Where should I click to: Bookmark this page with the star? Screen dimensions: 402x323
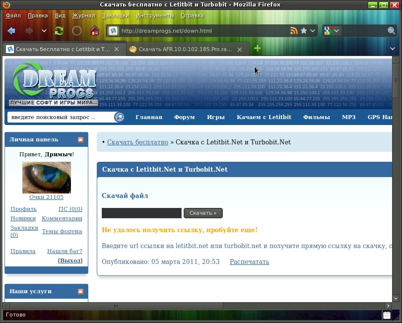click(304, 31)
